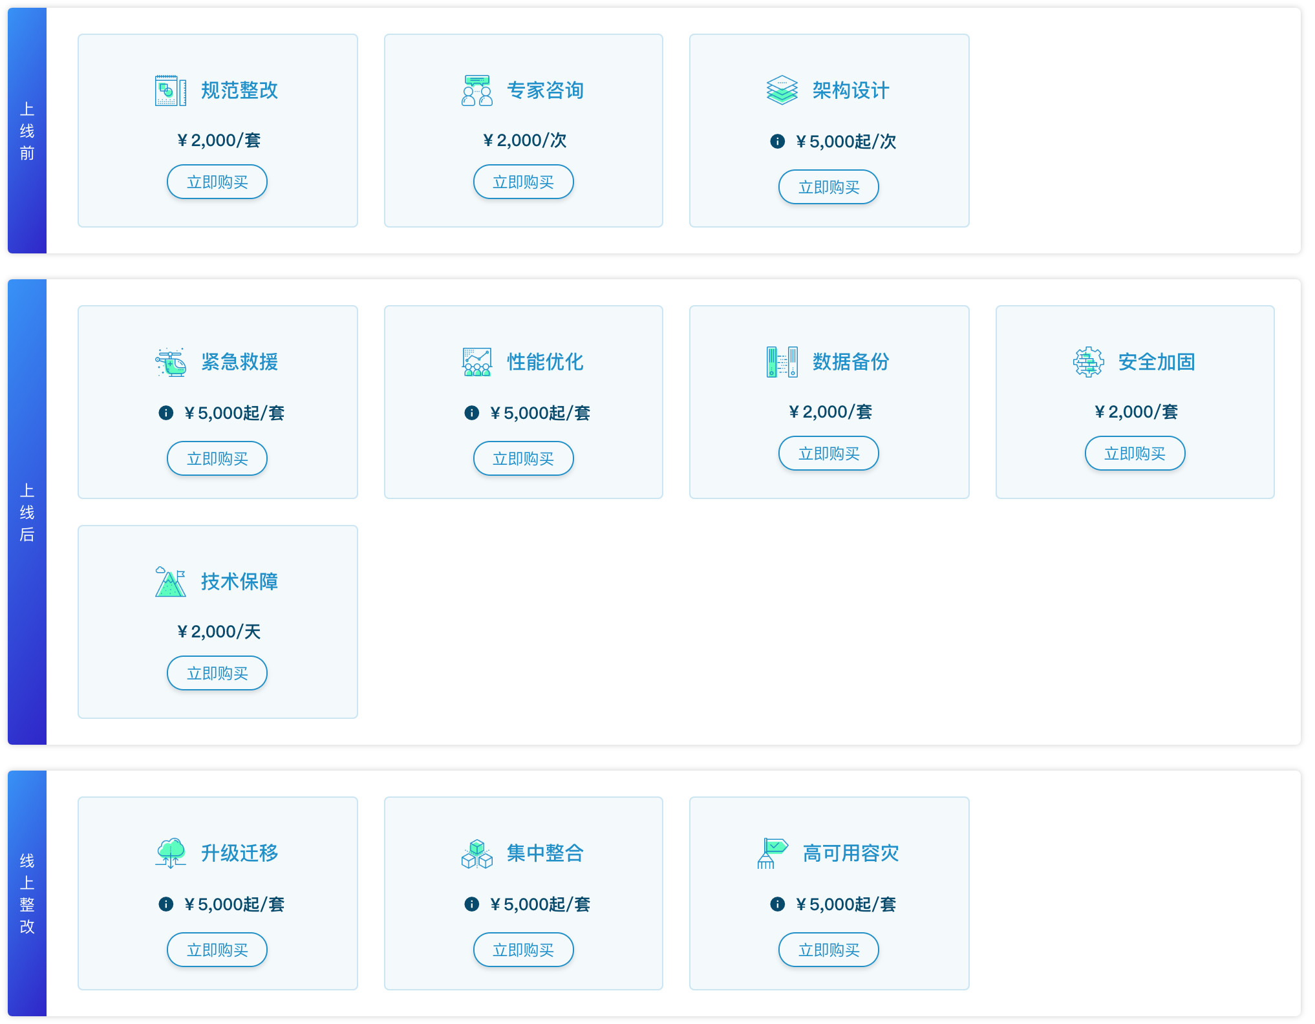Click the 性能优化 chart icon

coord(477,362)
